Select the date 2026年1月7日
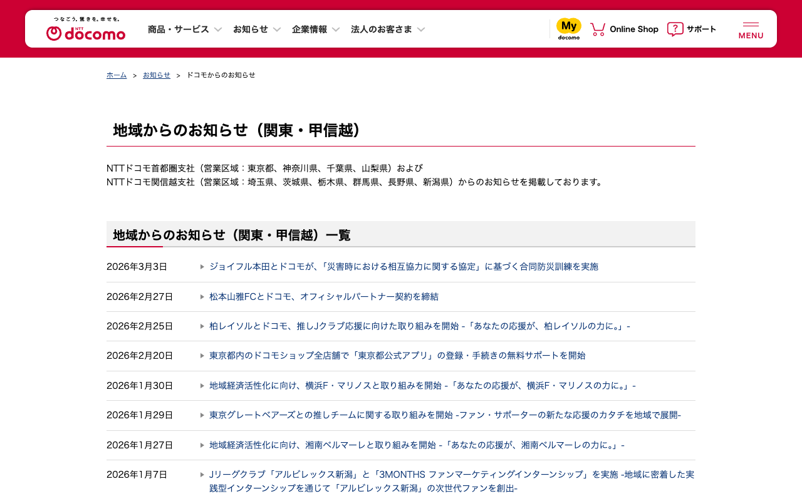Image resolution: width=802 pixels, height=501 pixels. click(x=137, y=475)
